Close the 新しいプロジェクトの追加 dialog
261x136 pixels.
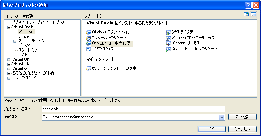[256, 5]
